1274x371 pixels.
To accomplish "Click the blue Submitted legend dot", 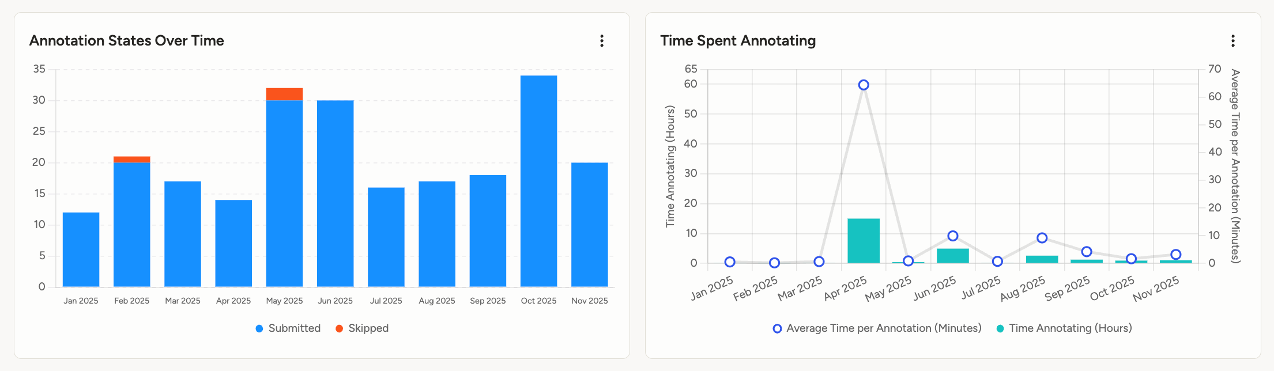I will (x=259, y=328).
